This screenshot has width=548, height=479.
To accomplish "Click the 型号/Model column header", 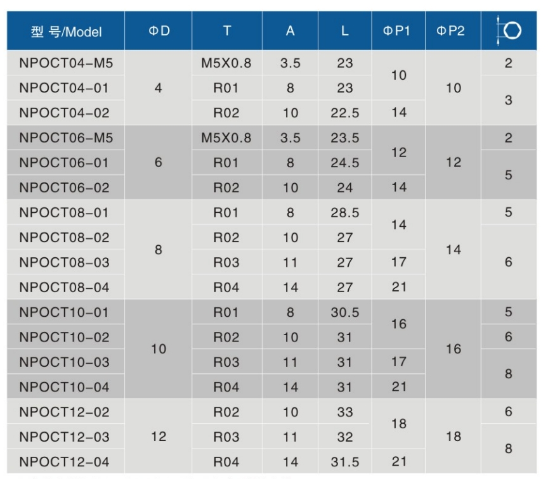I will (66, 32).
